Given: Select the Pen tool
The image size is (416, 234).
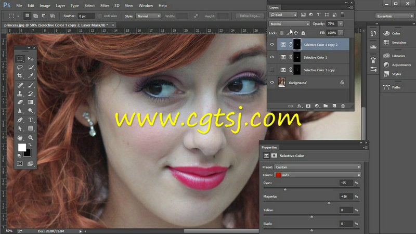Looking at the screenshot, I should 20,120.
